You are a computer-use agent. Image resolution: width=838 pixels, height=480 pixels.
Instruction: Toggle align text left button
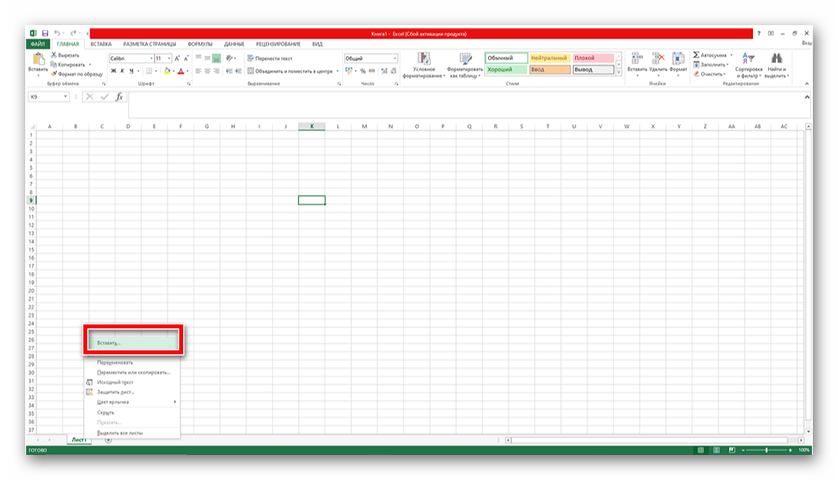pyautogui.click(x=198, y=71)
